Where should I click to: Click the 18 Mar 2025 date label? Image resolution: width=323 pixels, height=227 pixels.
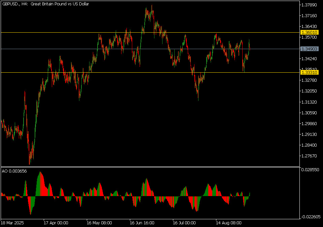(12, 223)
